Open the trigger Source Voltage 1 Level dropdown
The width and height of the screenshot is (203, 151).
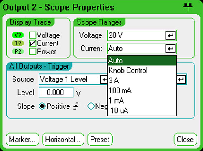(x=73, y=79)
